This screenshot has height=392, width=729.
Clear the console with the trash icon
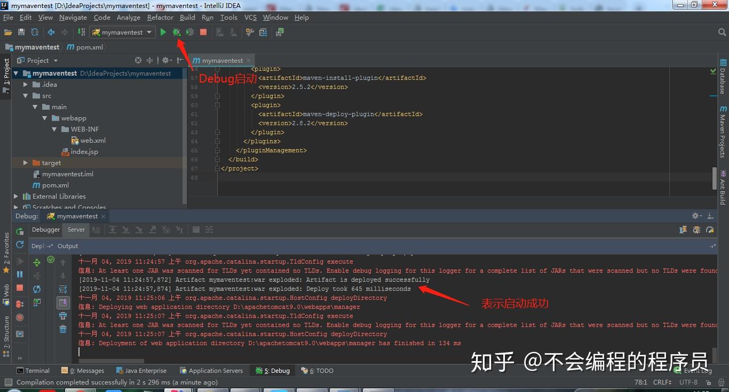[x=63, y=329]
